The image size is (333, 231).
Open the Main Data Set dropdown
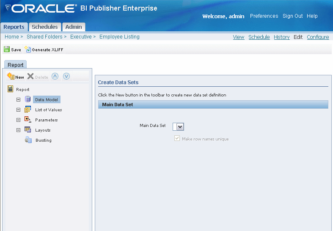tap(179, 127)
